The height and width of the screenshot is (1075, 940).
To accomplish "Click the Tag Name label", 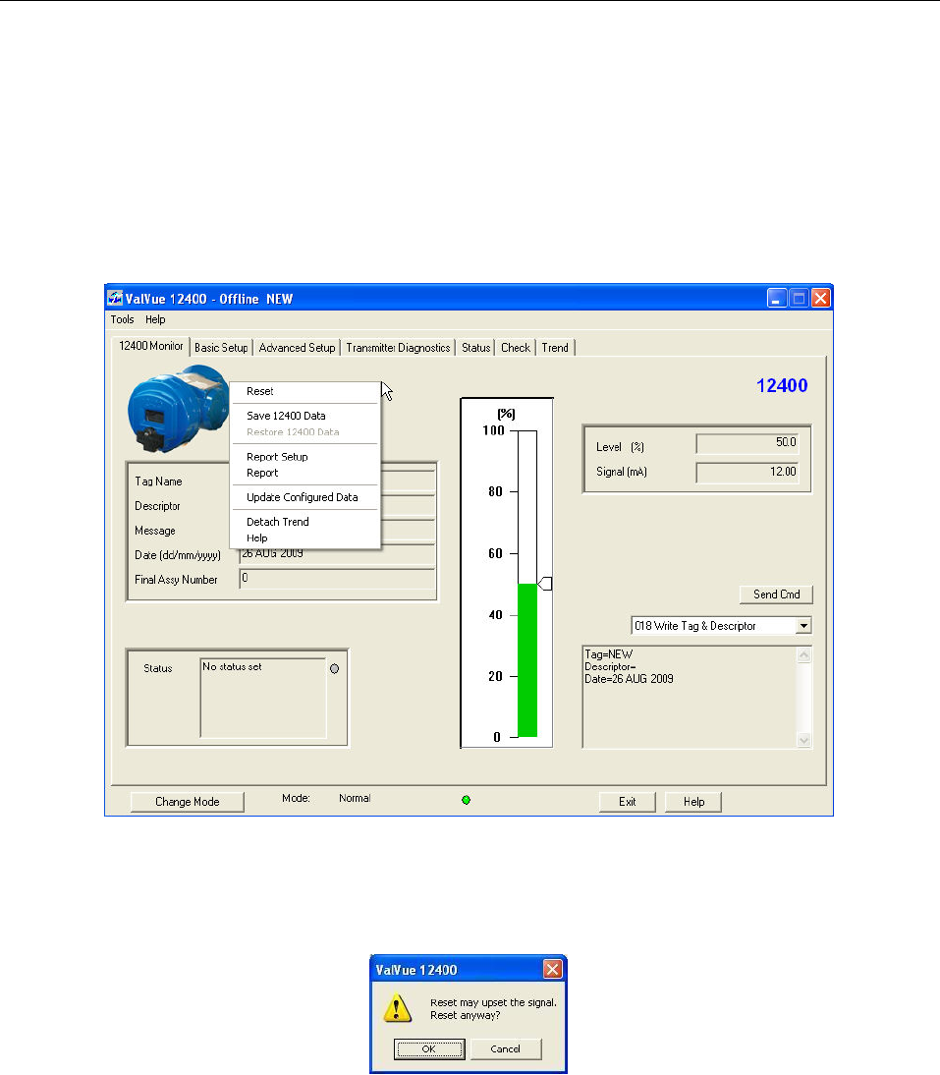I will [x=158, y=481].
